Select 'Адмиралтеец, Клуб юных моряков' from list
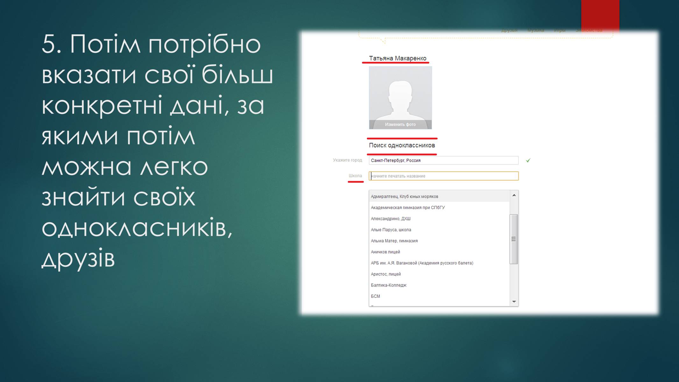This screenshot has width=679, height=382. click(439, 196)
